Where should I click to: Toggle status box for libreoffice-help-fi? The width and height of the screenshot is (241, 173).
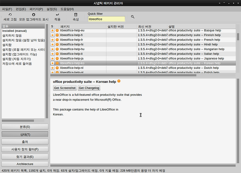coord(53,35)
